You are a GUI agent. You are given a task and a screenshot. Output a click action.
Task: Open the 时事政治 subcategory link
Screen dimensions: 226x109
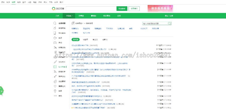[x=75, y=29]
